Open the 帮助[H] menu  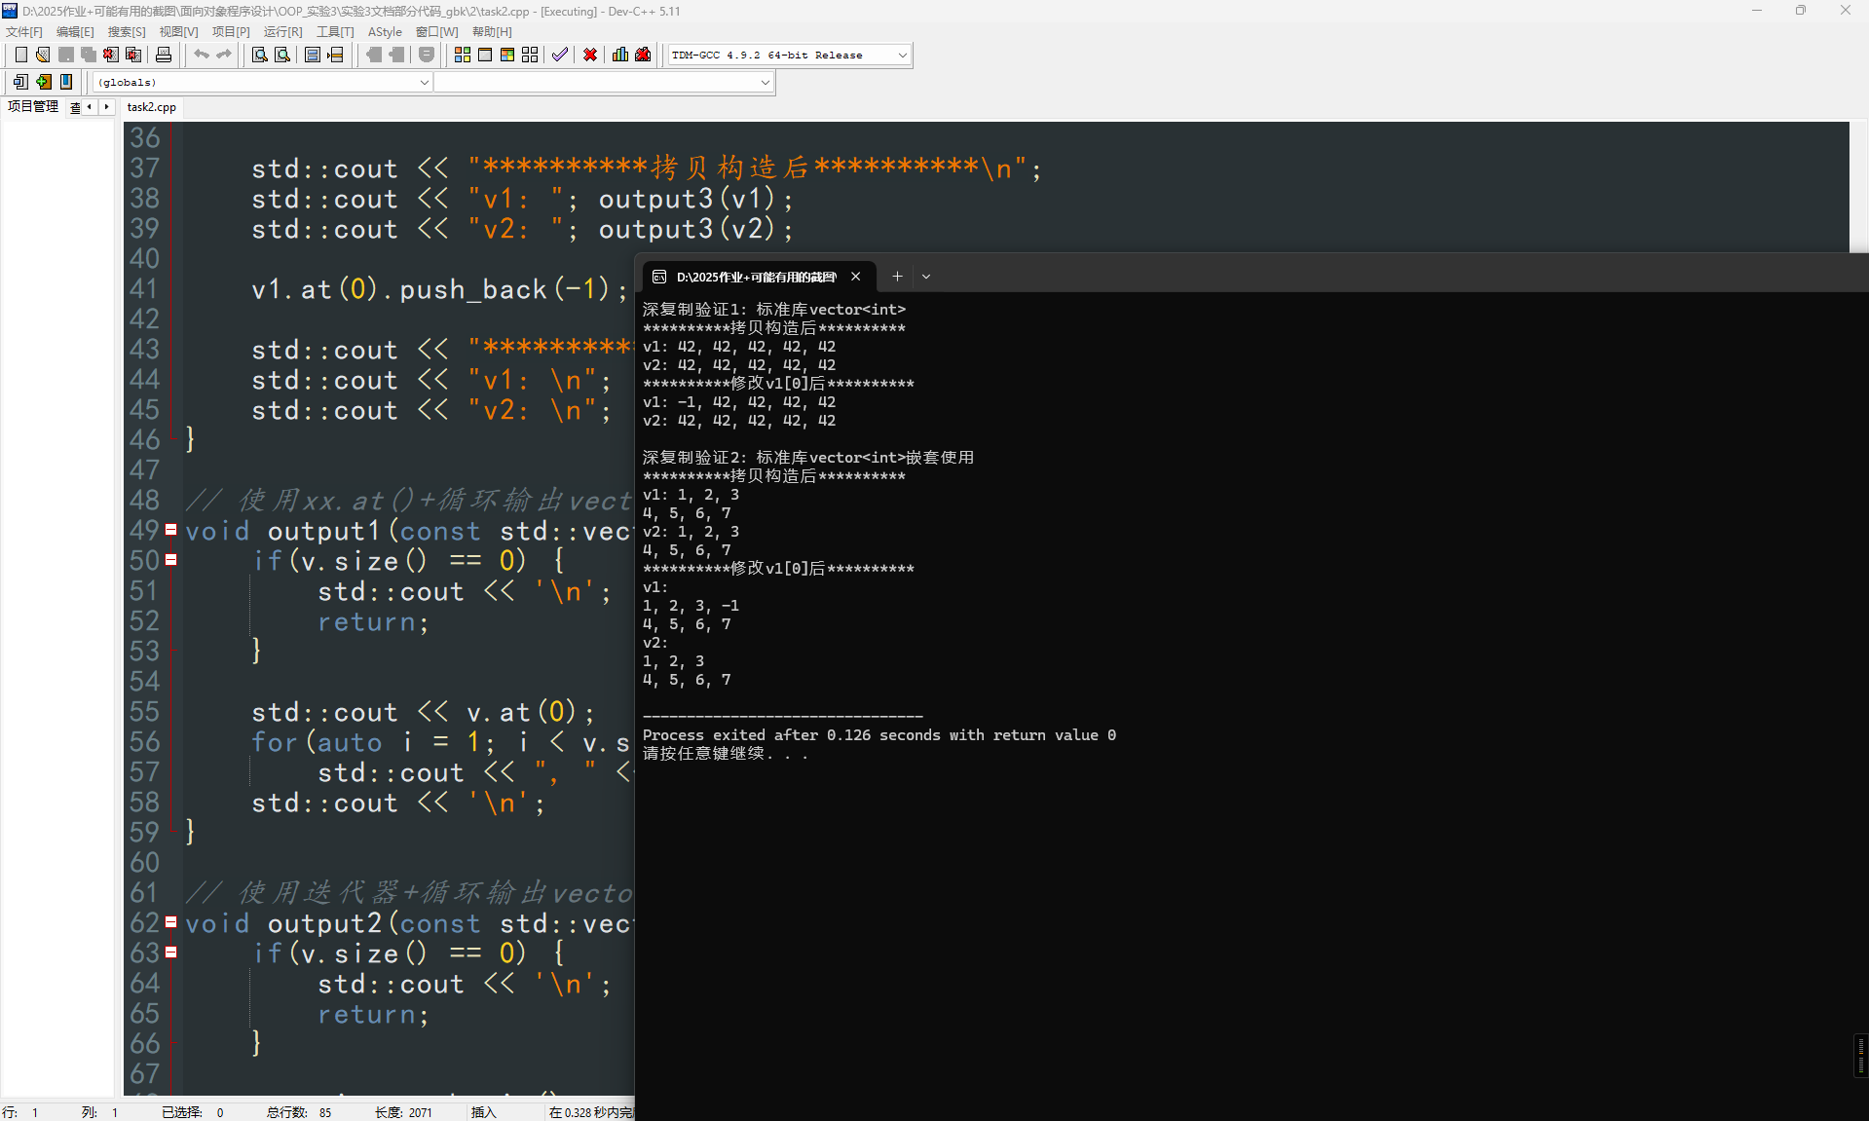tap(492, 32)
